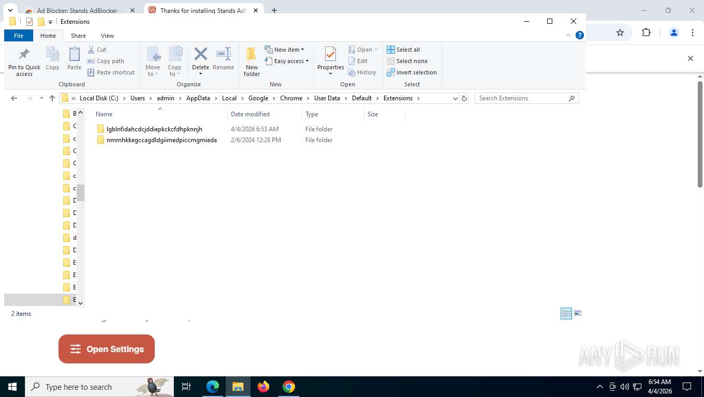Choose Select all in ribbon

click(403, 50)
